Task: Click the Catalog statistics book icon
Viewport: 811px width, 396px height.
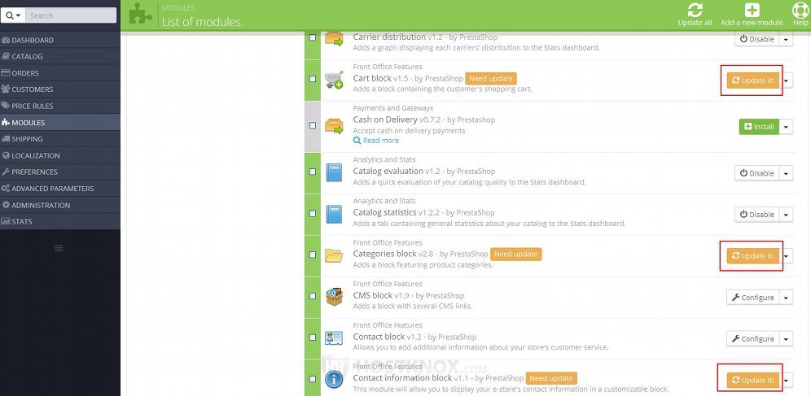Action: click(x=334, y=214)
